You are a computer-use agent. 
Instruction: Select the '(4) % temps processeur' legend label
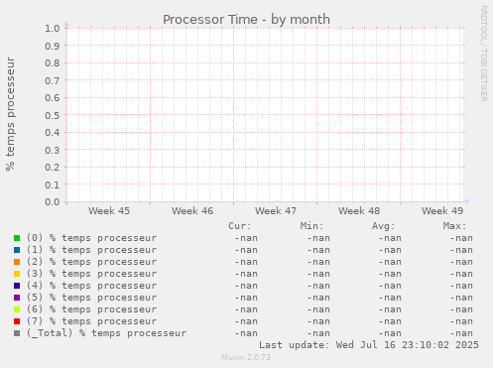pos(91,286)
